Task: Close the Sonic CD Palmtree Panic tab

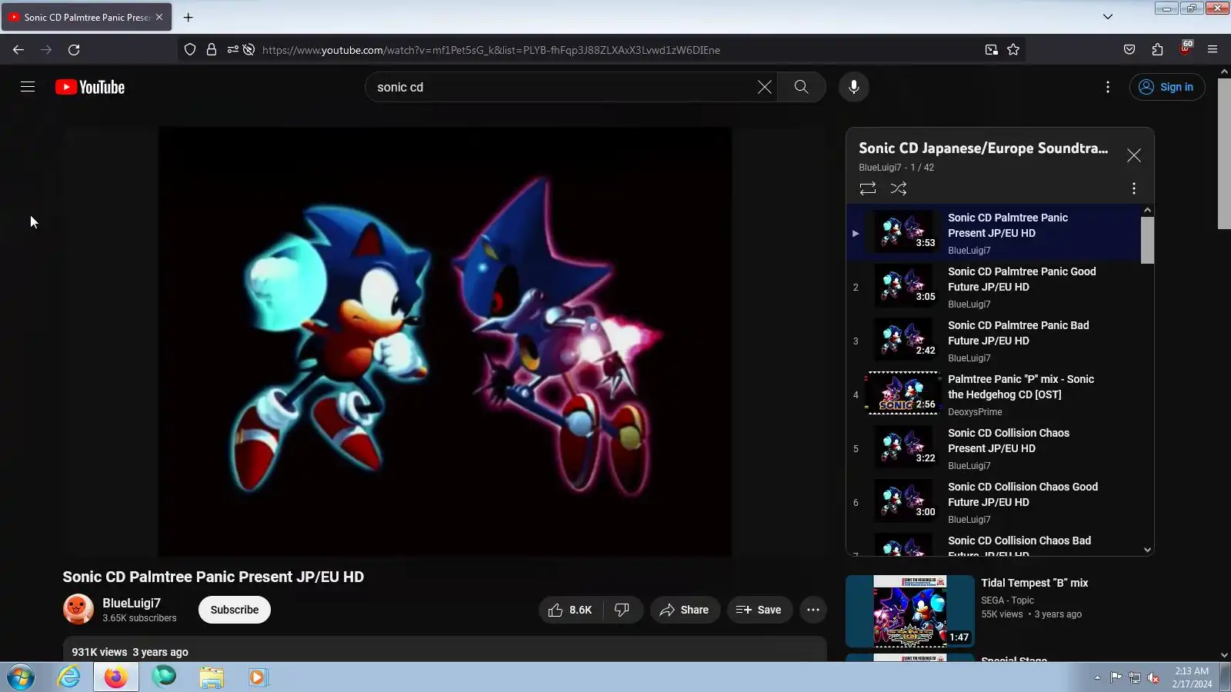Action: pyautogui.click(x=159, y=17)
